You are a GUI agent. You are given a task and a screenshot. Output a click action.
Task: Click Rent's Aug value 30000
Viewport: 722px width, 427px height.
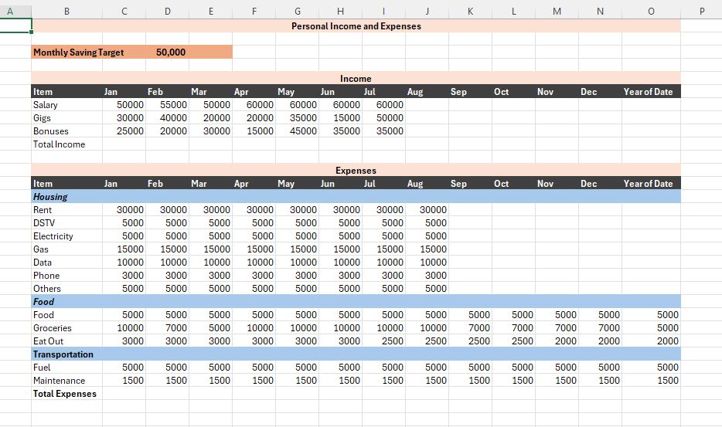pyautogui.click(x=433, y=210)
